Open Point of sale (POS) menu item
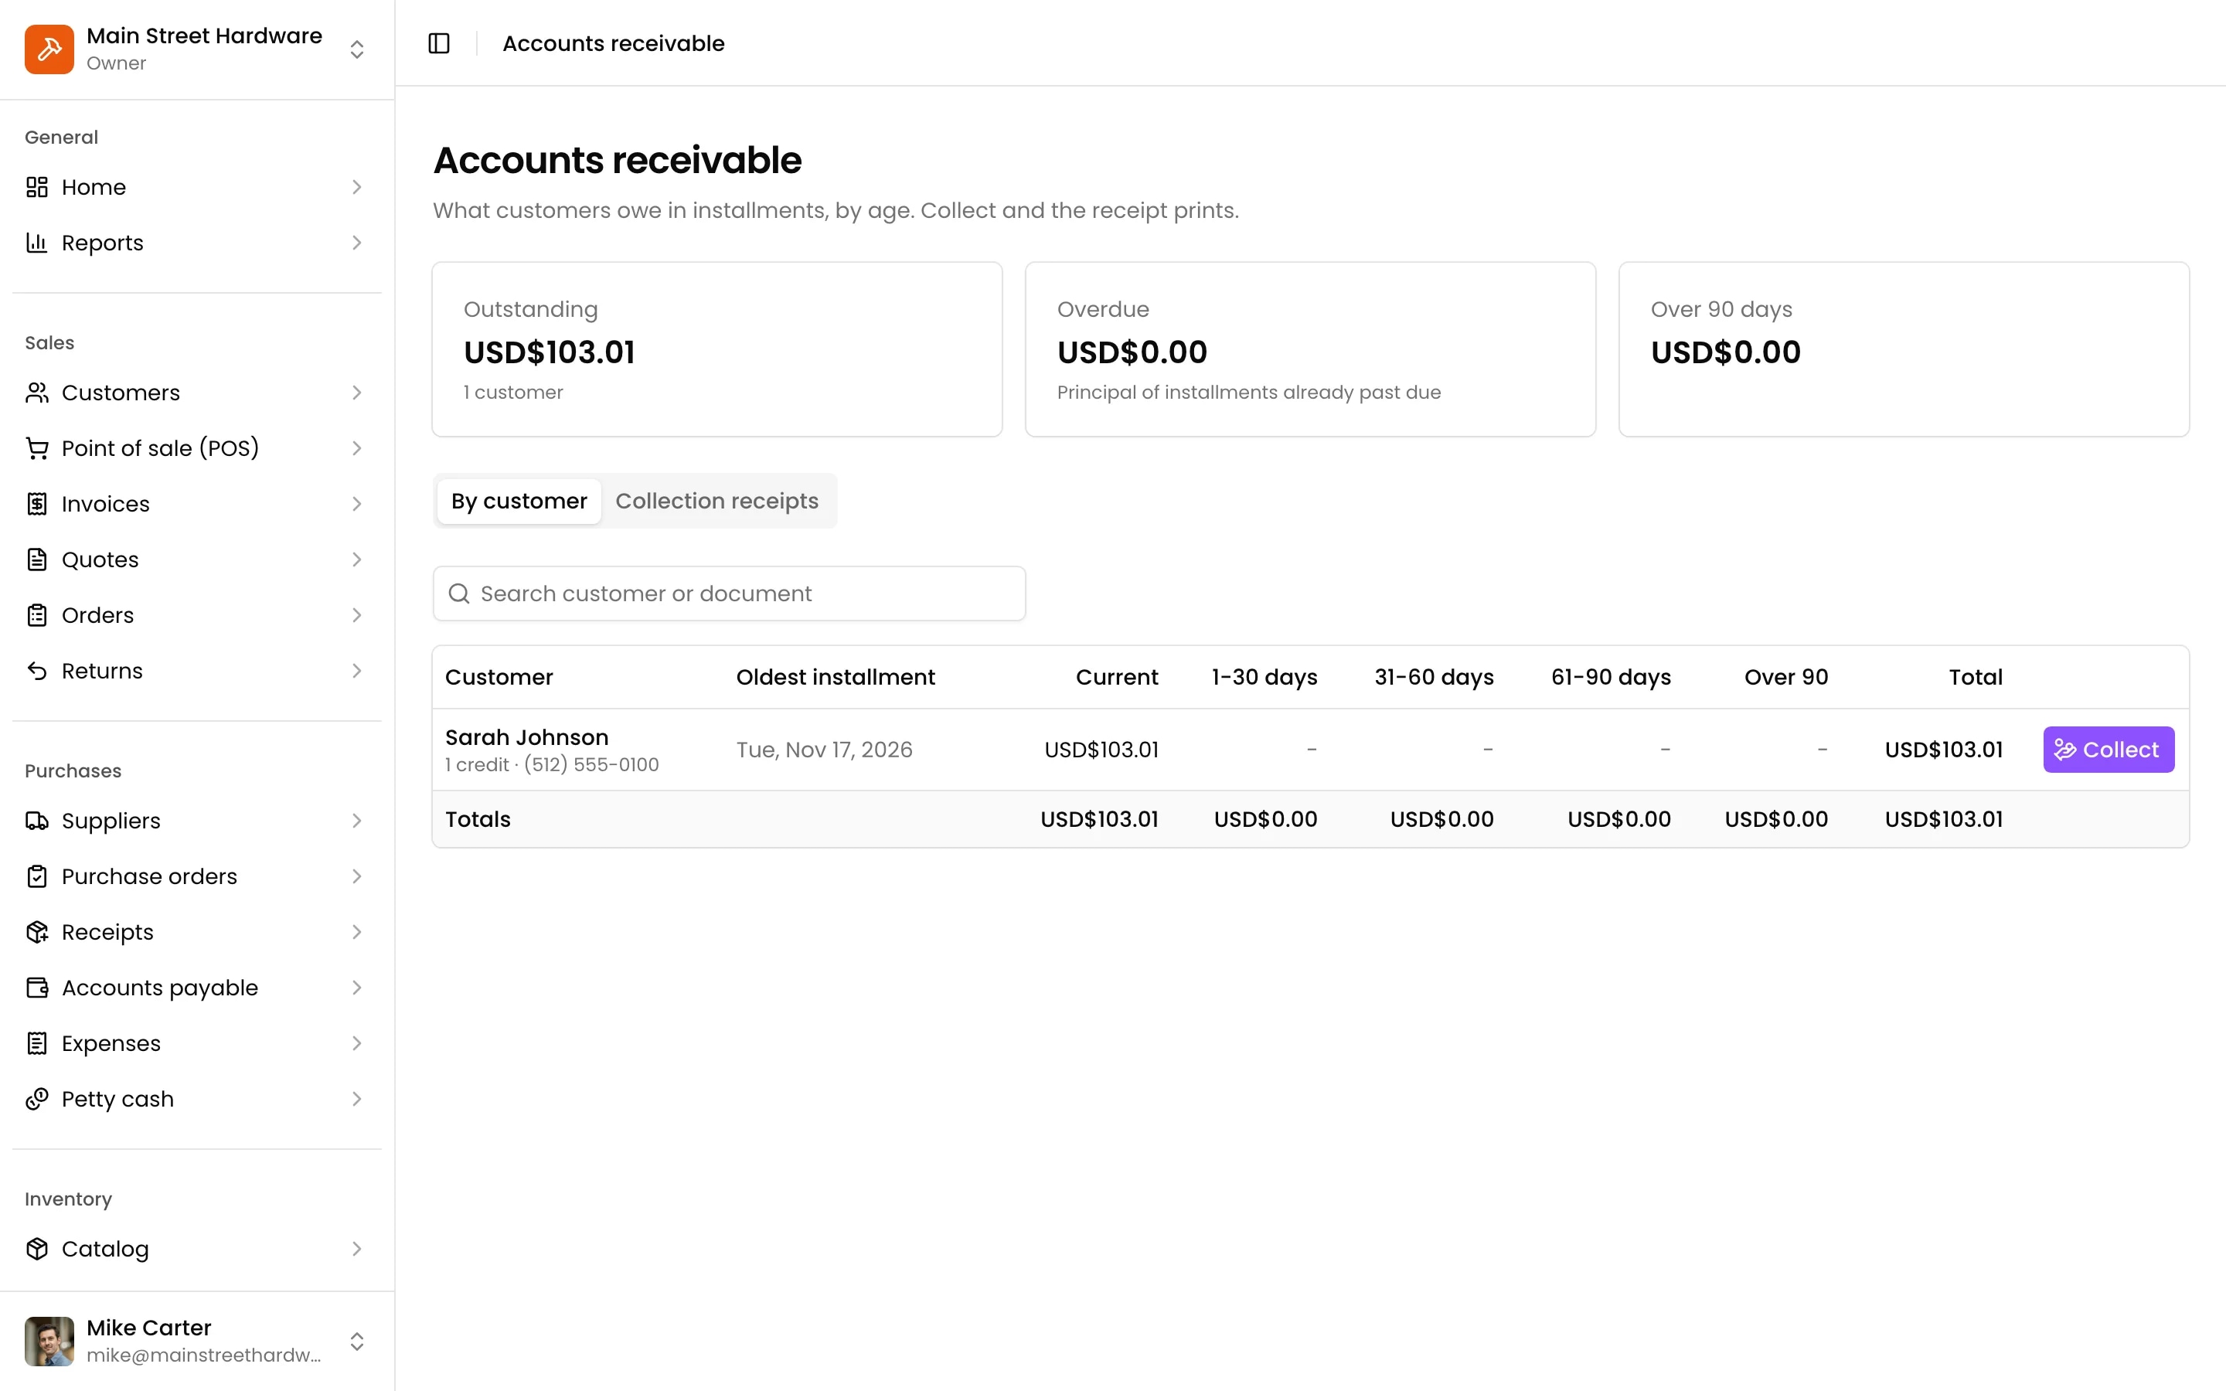 197,448
